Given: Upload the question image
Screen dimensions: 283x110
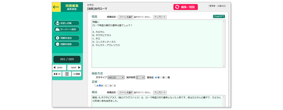Looking at the screenshot, I should click(160, 17).
